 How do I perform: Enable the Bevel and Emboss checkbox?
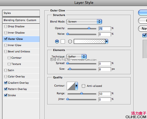click(x=6, y=52)
